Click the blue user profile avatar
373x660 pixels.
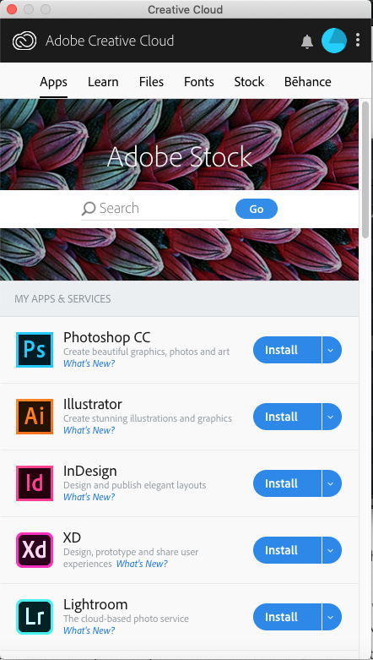334,41
